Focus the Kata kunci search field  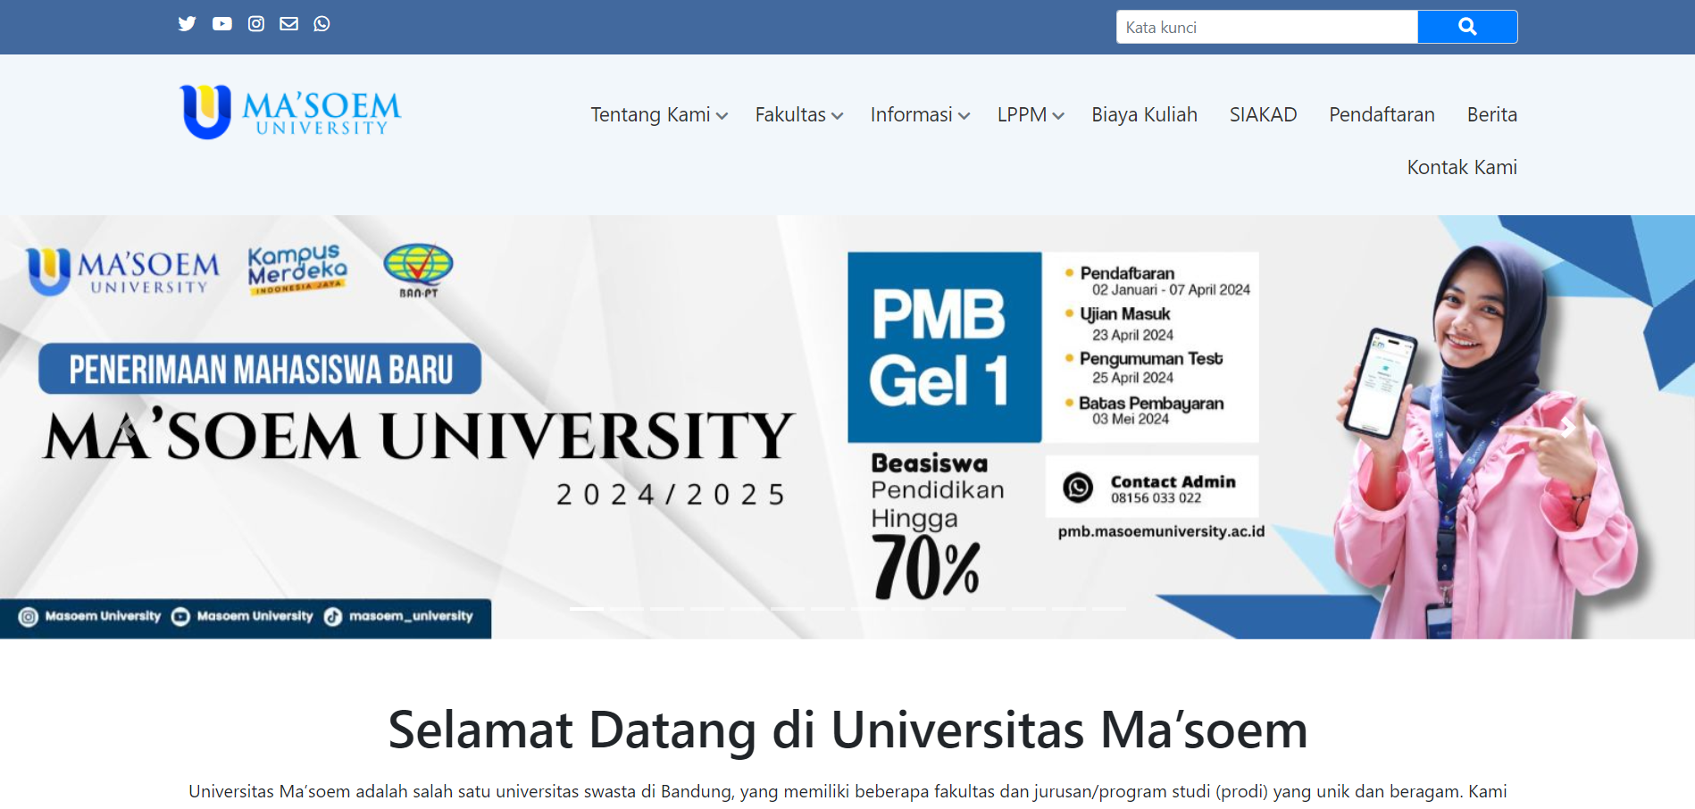1267,27
